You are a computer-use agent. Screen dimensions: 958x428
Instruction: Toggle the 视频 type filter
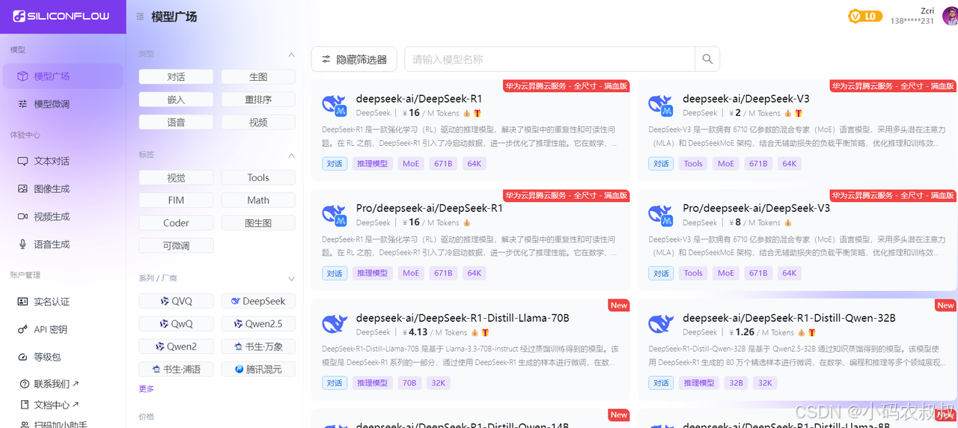258,122
